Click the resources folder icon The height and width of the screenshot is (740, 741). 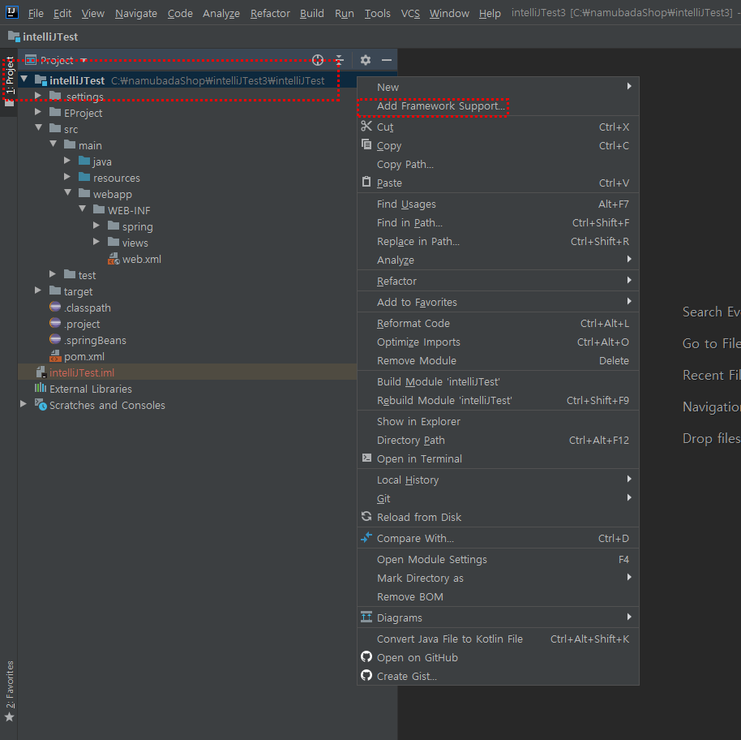(84, 178)
